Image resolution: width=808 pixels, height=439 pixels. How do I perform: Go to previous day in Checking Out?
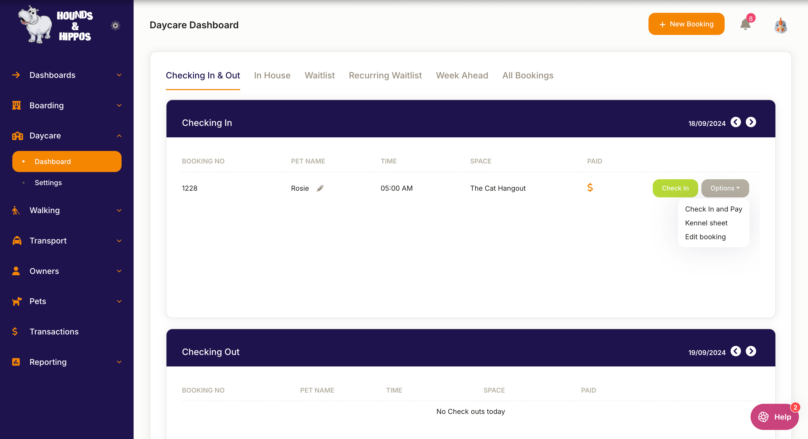tap(736, 351)
